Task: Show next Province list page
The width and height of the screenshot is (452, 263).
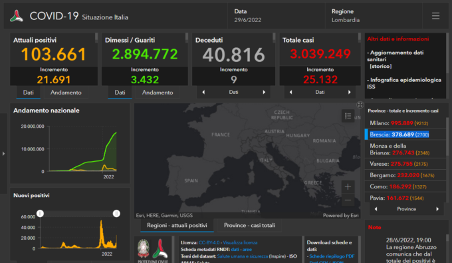Action: [x=437, y=209]
